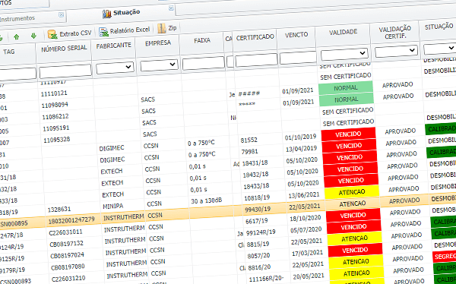Image resolution: width=456 pixels, height=284 pixels.
Task: Open the EMPRESA filter dropdown
Action: click(x=159, y=65)
